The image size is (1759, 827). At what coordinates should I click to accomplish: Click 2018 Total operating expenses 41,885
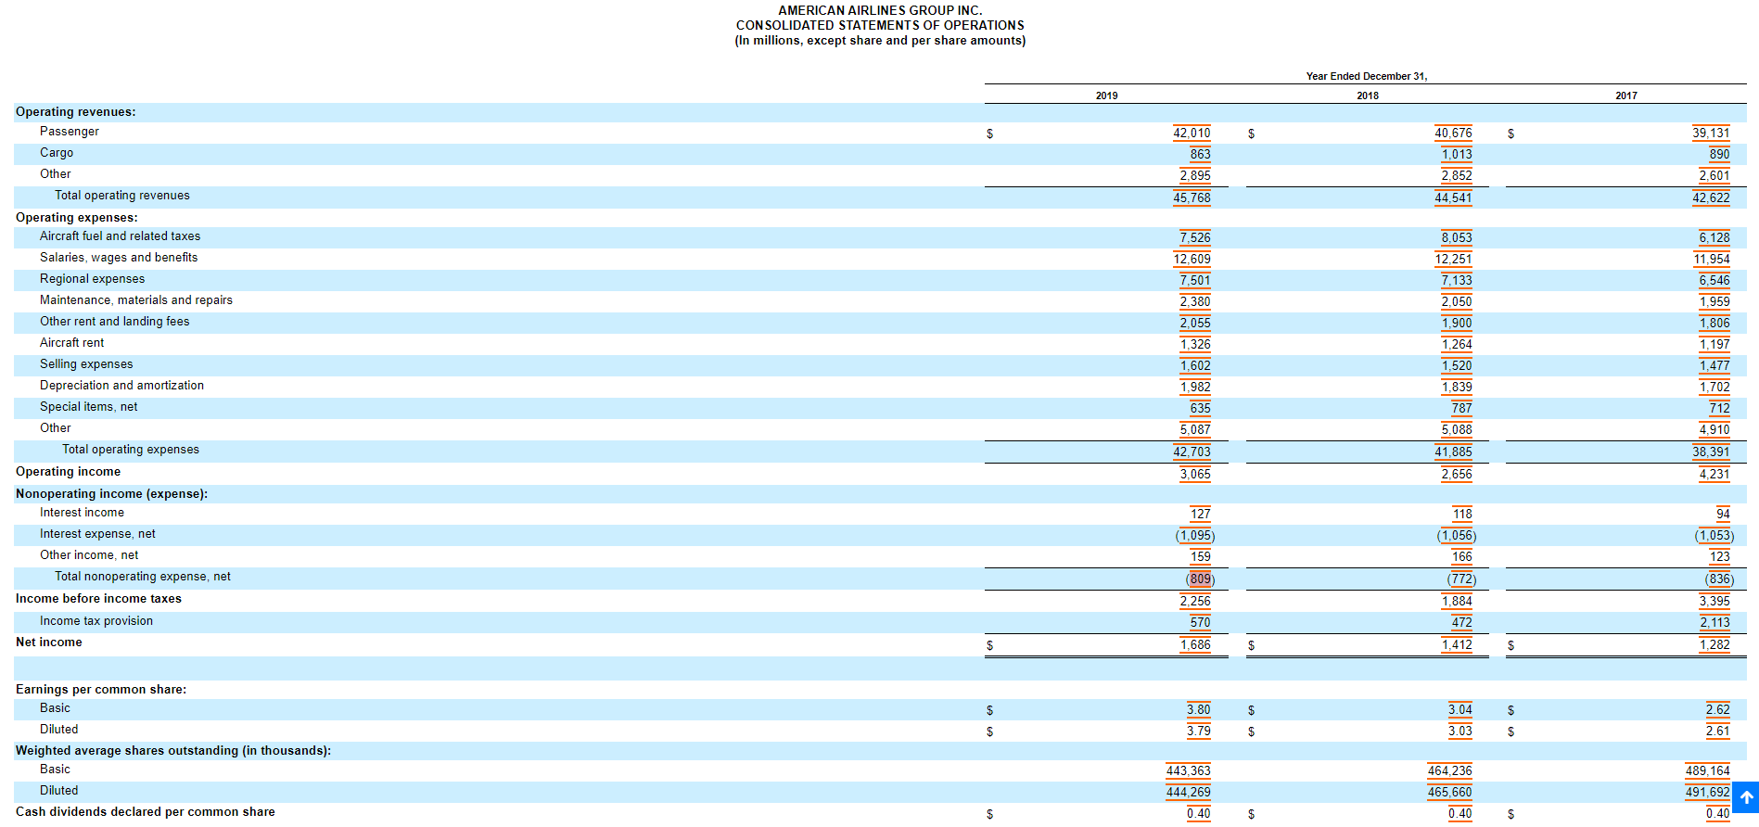[x=1453, y=452]
